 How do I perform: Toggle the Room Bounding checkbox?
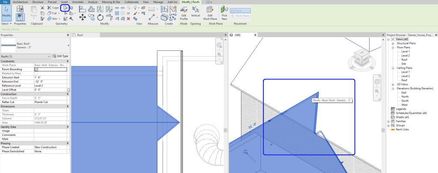[x=36, y=69]
